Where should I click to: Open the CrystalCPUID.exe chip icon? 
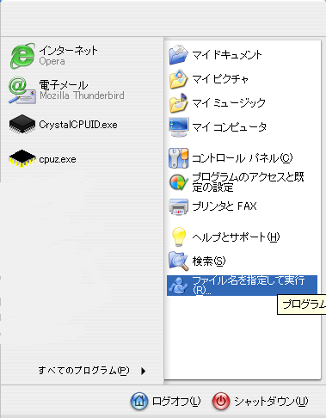pos(22,124)
